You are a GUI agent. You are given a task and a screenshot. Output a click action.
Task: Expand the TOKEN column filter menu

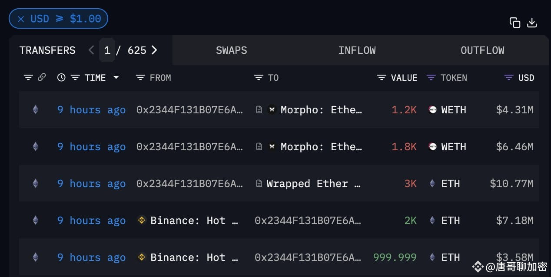pyautogui.click(x=430, y=77)
